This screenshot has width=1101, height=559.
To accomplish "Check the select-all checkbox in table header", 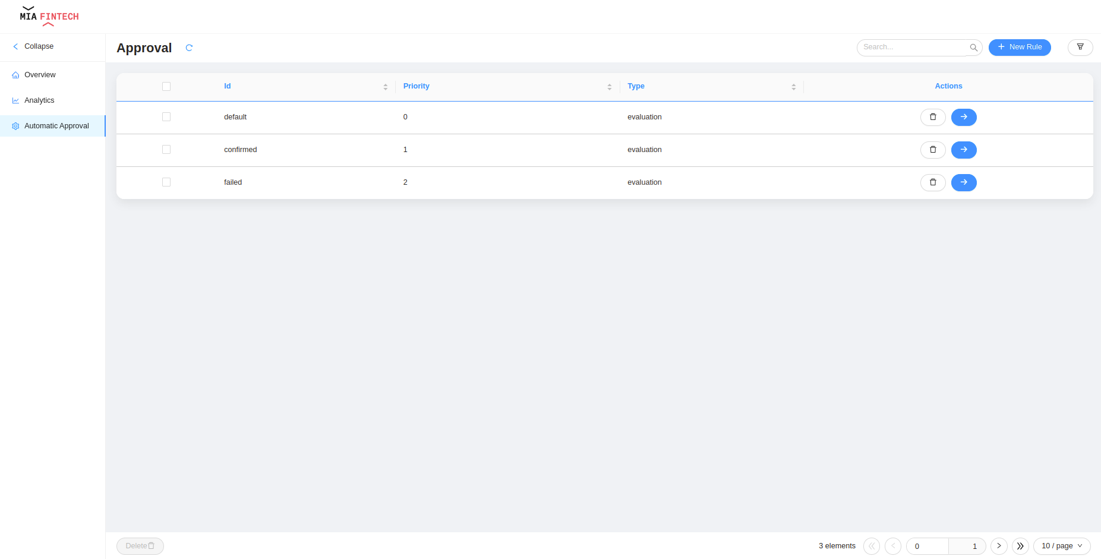I will point(166,86).
